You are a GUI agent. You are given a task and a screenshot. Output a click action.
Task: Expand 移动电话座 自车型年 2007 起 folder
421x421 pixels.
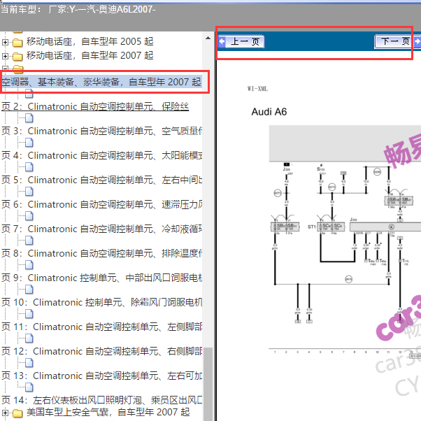5,56
